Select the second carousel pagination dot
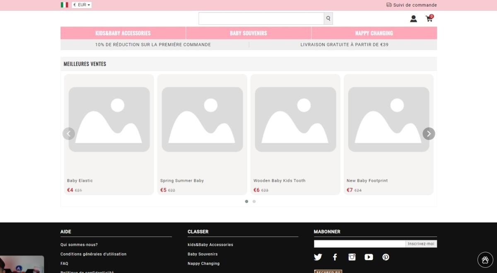The height and width of the screenshot is (273, 497). tap(254, 201)
